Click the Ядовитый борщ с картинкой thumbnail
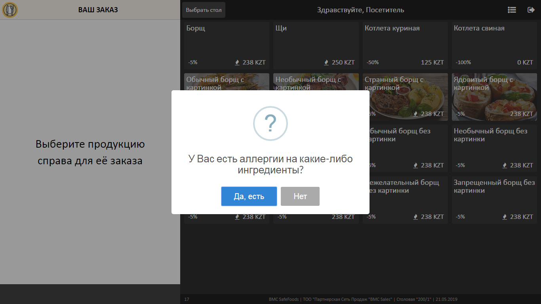 coord(494,97)
